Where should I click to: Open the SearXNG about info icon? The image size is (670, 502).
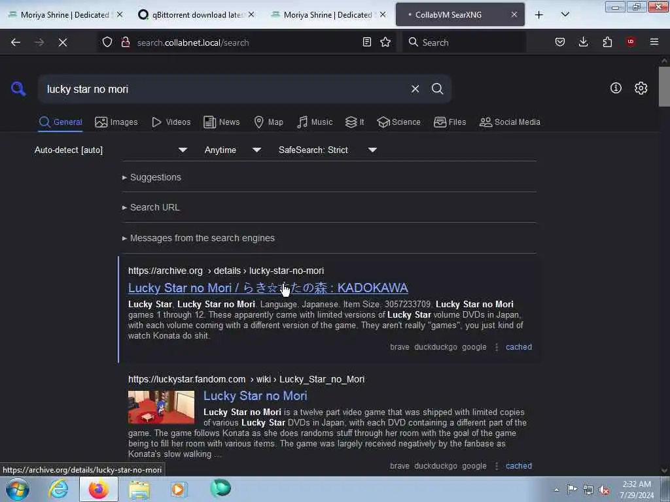[x=616, y=88]
